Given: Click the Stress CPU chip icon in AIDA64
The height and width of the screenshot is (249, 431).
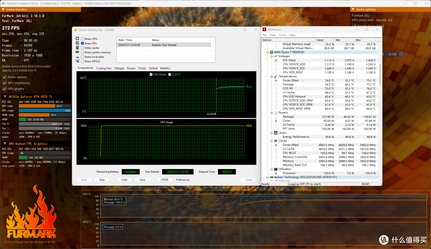Looking at the screenshot, I should click(77, 39).
